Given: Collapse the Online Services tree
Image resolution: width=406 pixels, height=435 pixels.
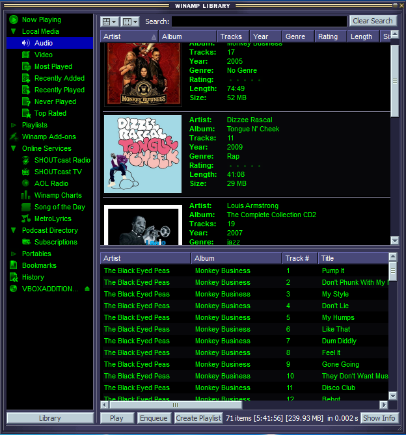Looking at the screenshot, I should pyautogui.click(x=13, y=148).
